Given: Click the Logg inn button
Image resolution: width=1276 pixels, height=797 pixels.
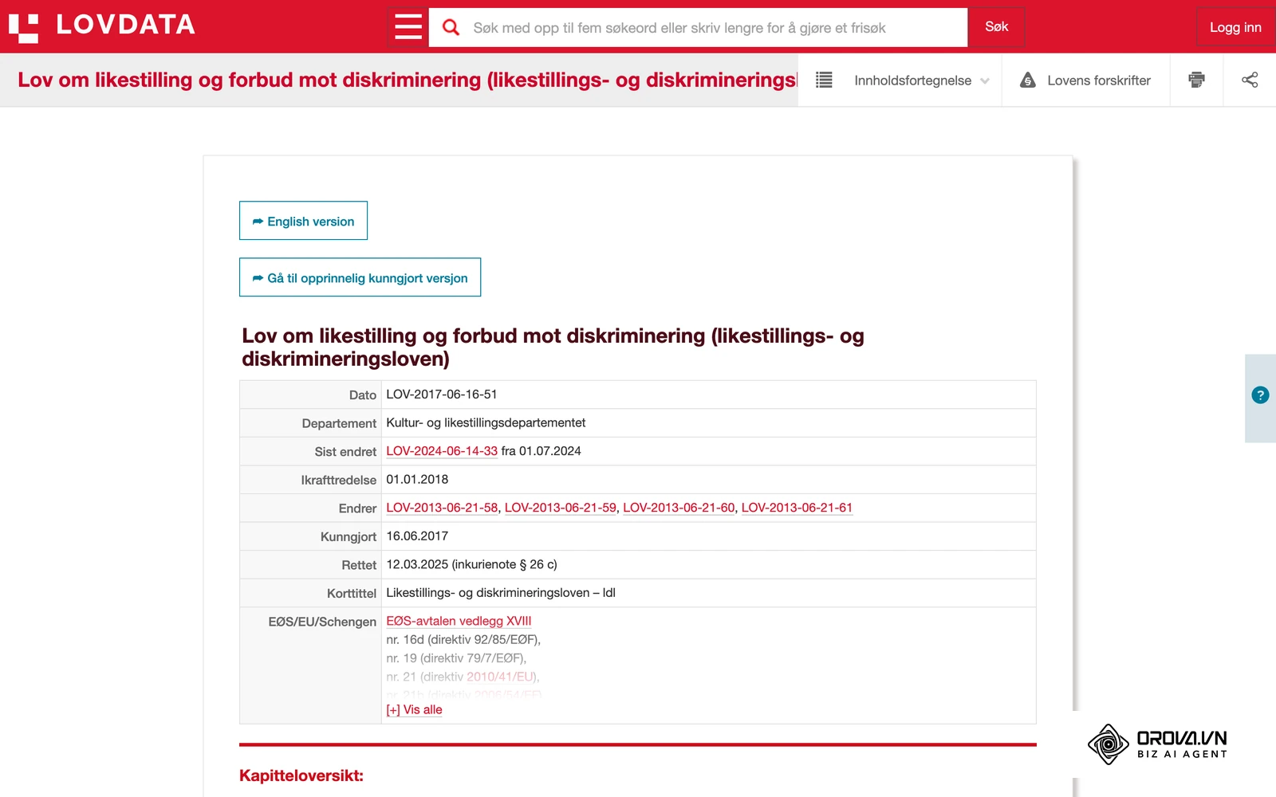Looking at the screenshot, I should coord(1235,27).
